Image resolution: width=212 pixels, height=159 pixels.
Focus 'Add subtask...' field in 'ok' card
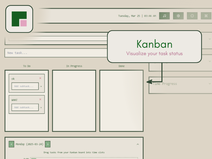click(25, 86)
